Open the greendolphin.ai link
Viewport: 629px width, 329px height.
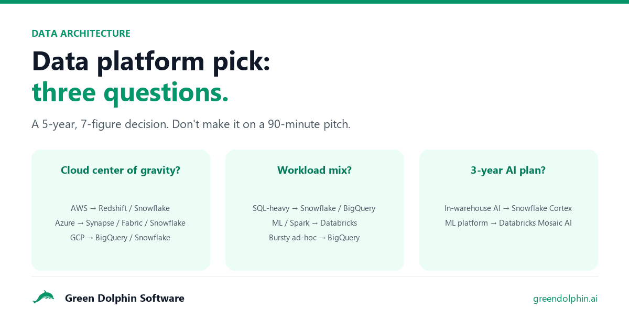point(565,299)
